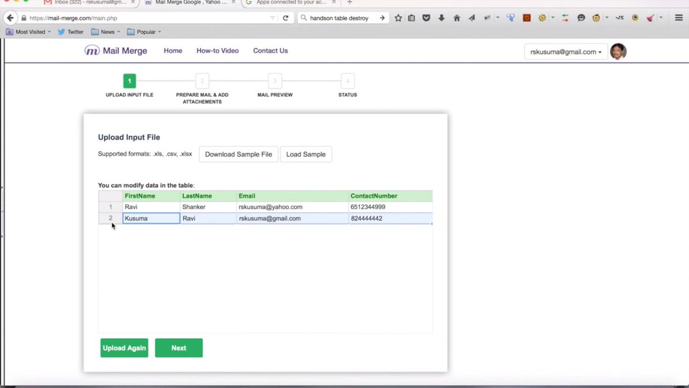Viewport: 689px width, 388px height.
Task: Open the Firefox hamburger menu
Action: coord(678,18)
